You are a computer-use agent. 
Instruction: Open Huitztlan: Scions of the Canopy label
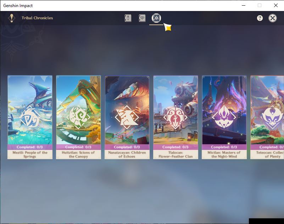point(78,155)
